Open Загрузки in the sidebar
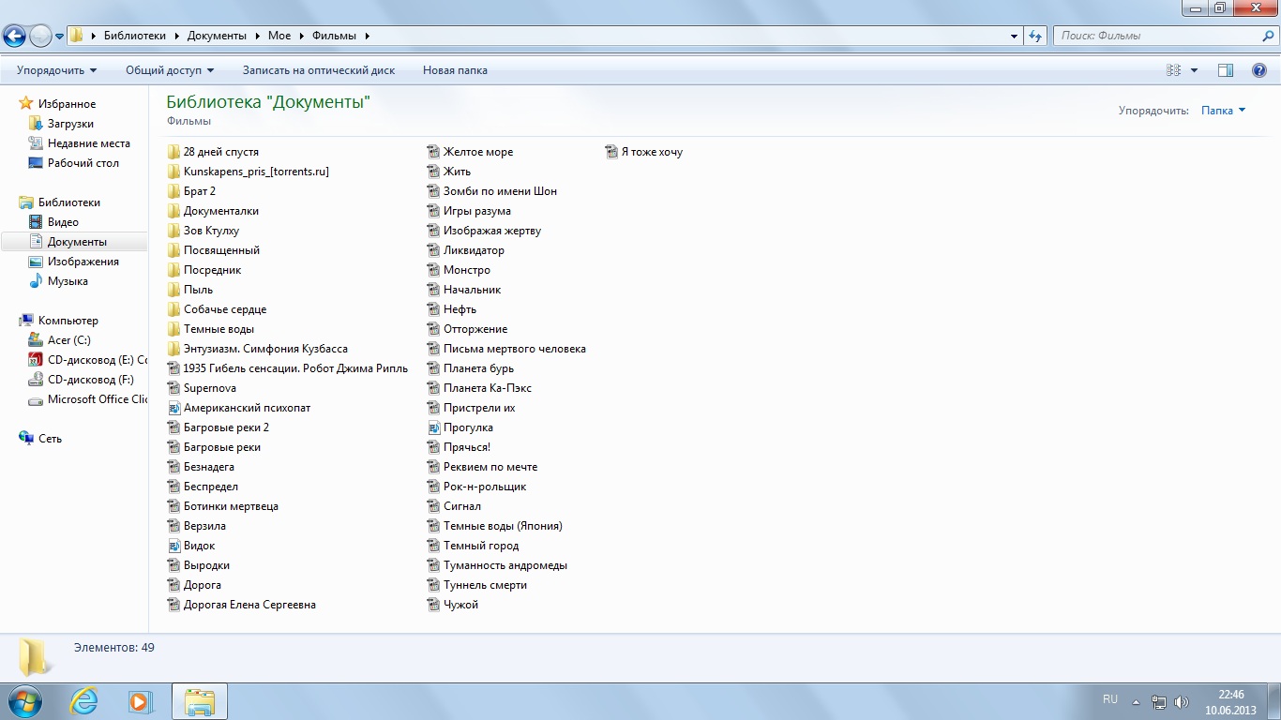 pyautogui.click(x=70, y=124)
